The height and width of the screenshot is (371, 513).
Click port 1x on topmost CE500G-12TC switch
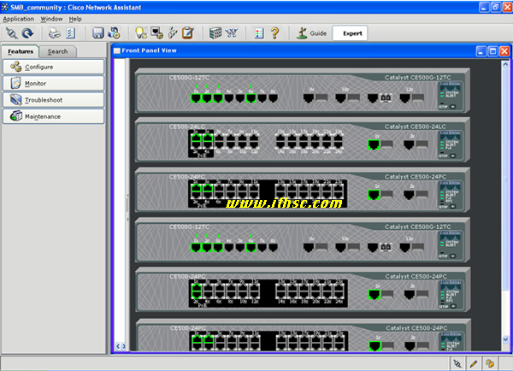pyautogui.click(x=196, y=97)
